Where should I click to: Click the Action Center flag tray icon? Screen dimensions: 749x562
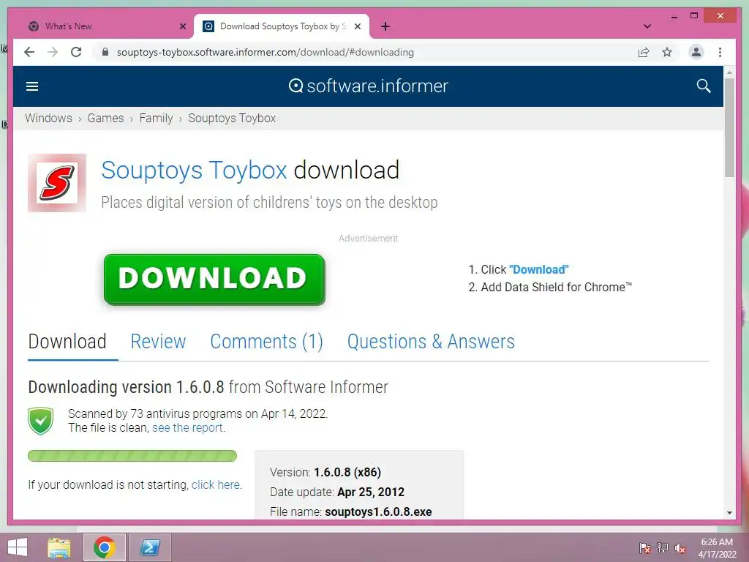[x=644, y=548]
